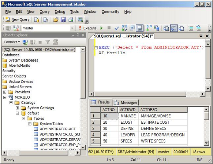Viewport: 213px width, 164px height.
Task: Start debugging with the green arrow
Action: pos(101,28)
